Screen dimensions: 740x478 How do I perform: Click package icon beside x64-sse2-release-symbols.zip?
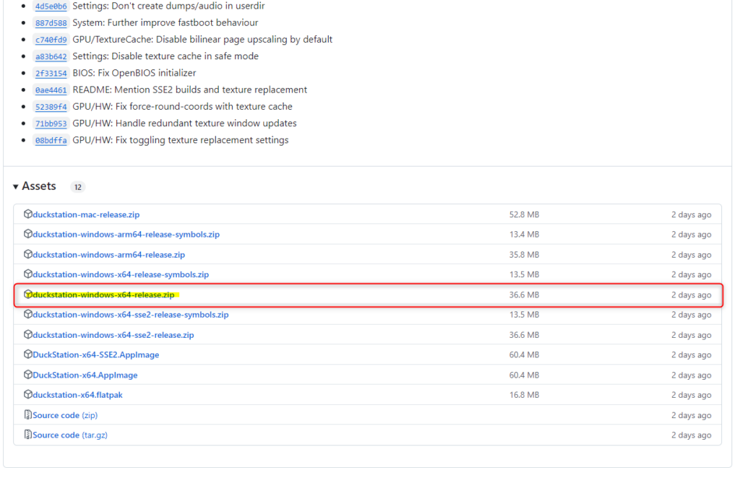pos(28,314)
